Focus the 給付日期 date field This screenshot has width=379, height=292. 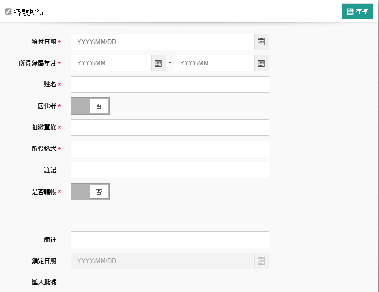click(163, 42)
